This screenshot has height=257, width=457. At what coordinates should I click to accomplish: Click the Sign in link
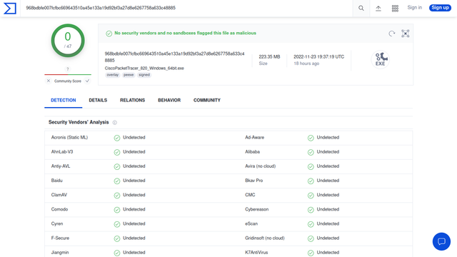(414, 8)
